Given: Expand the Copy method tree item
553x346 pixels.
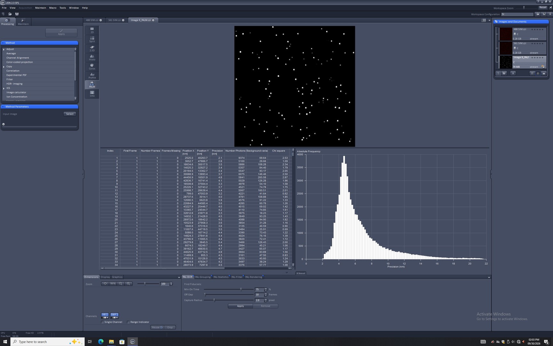Looking at the screenshot, I should pos(4,67).
